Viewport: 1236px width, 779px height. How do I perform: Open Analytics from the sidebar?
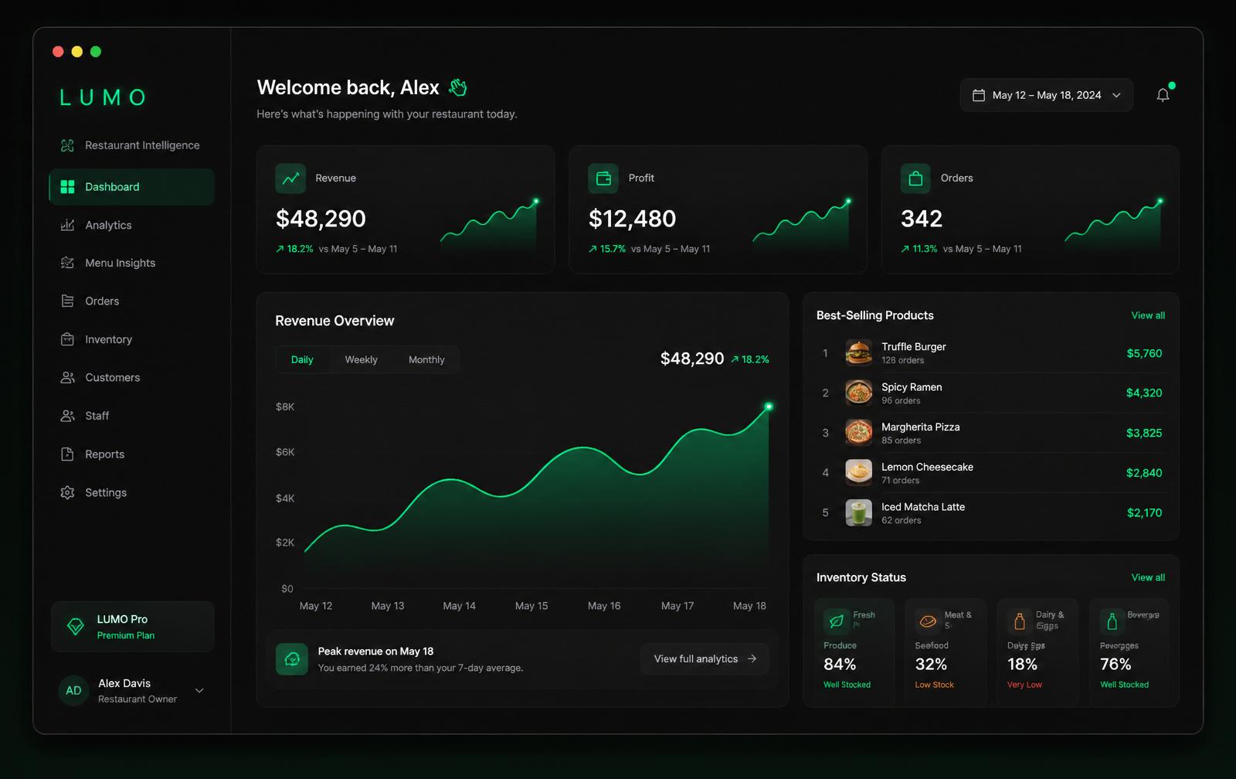131,225
